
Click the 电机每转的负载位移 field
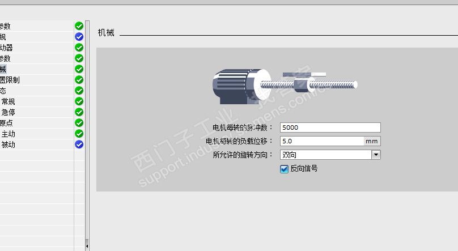tap(322, 141)
